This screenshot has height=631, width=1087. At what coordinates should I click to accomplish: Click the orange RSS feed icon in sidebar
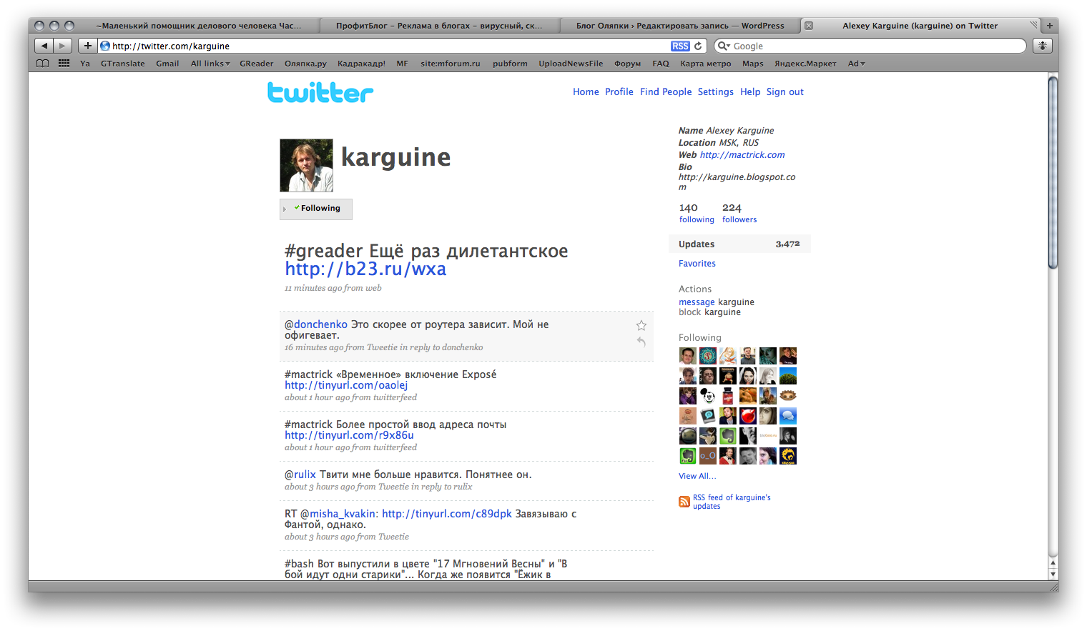684,502
